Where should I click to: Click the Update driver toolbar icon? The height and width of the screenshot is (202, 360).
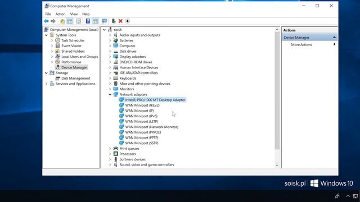[114, 21]
